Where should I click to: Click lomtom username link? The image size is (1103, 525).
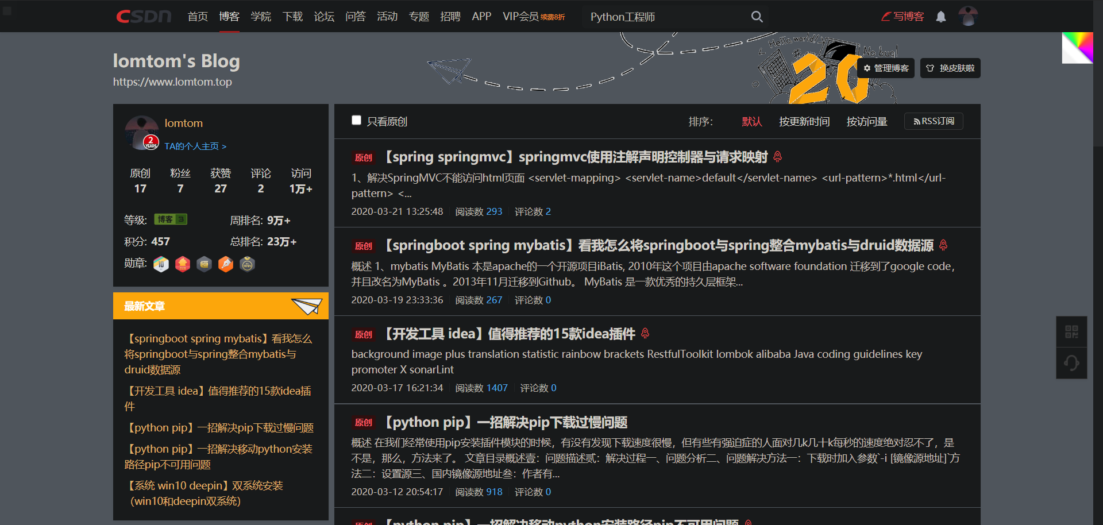[183, 123]
